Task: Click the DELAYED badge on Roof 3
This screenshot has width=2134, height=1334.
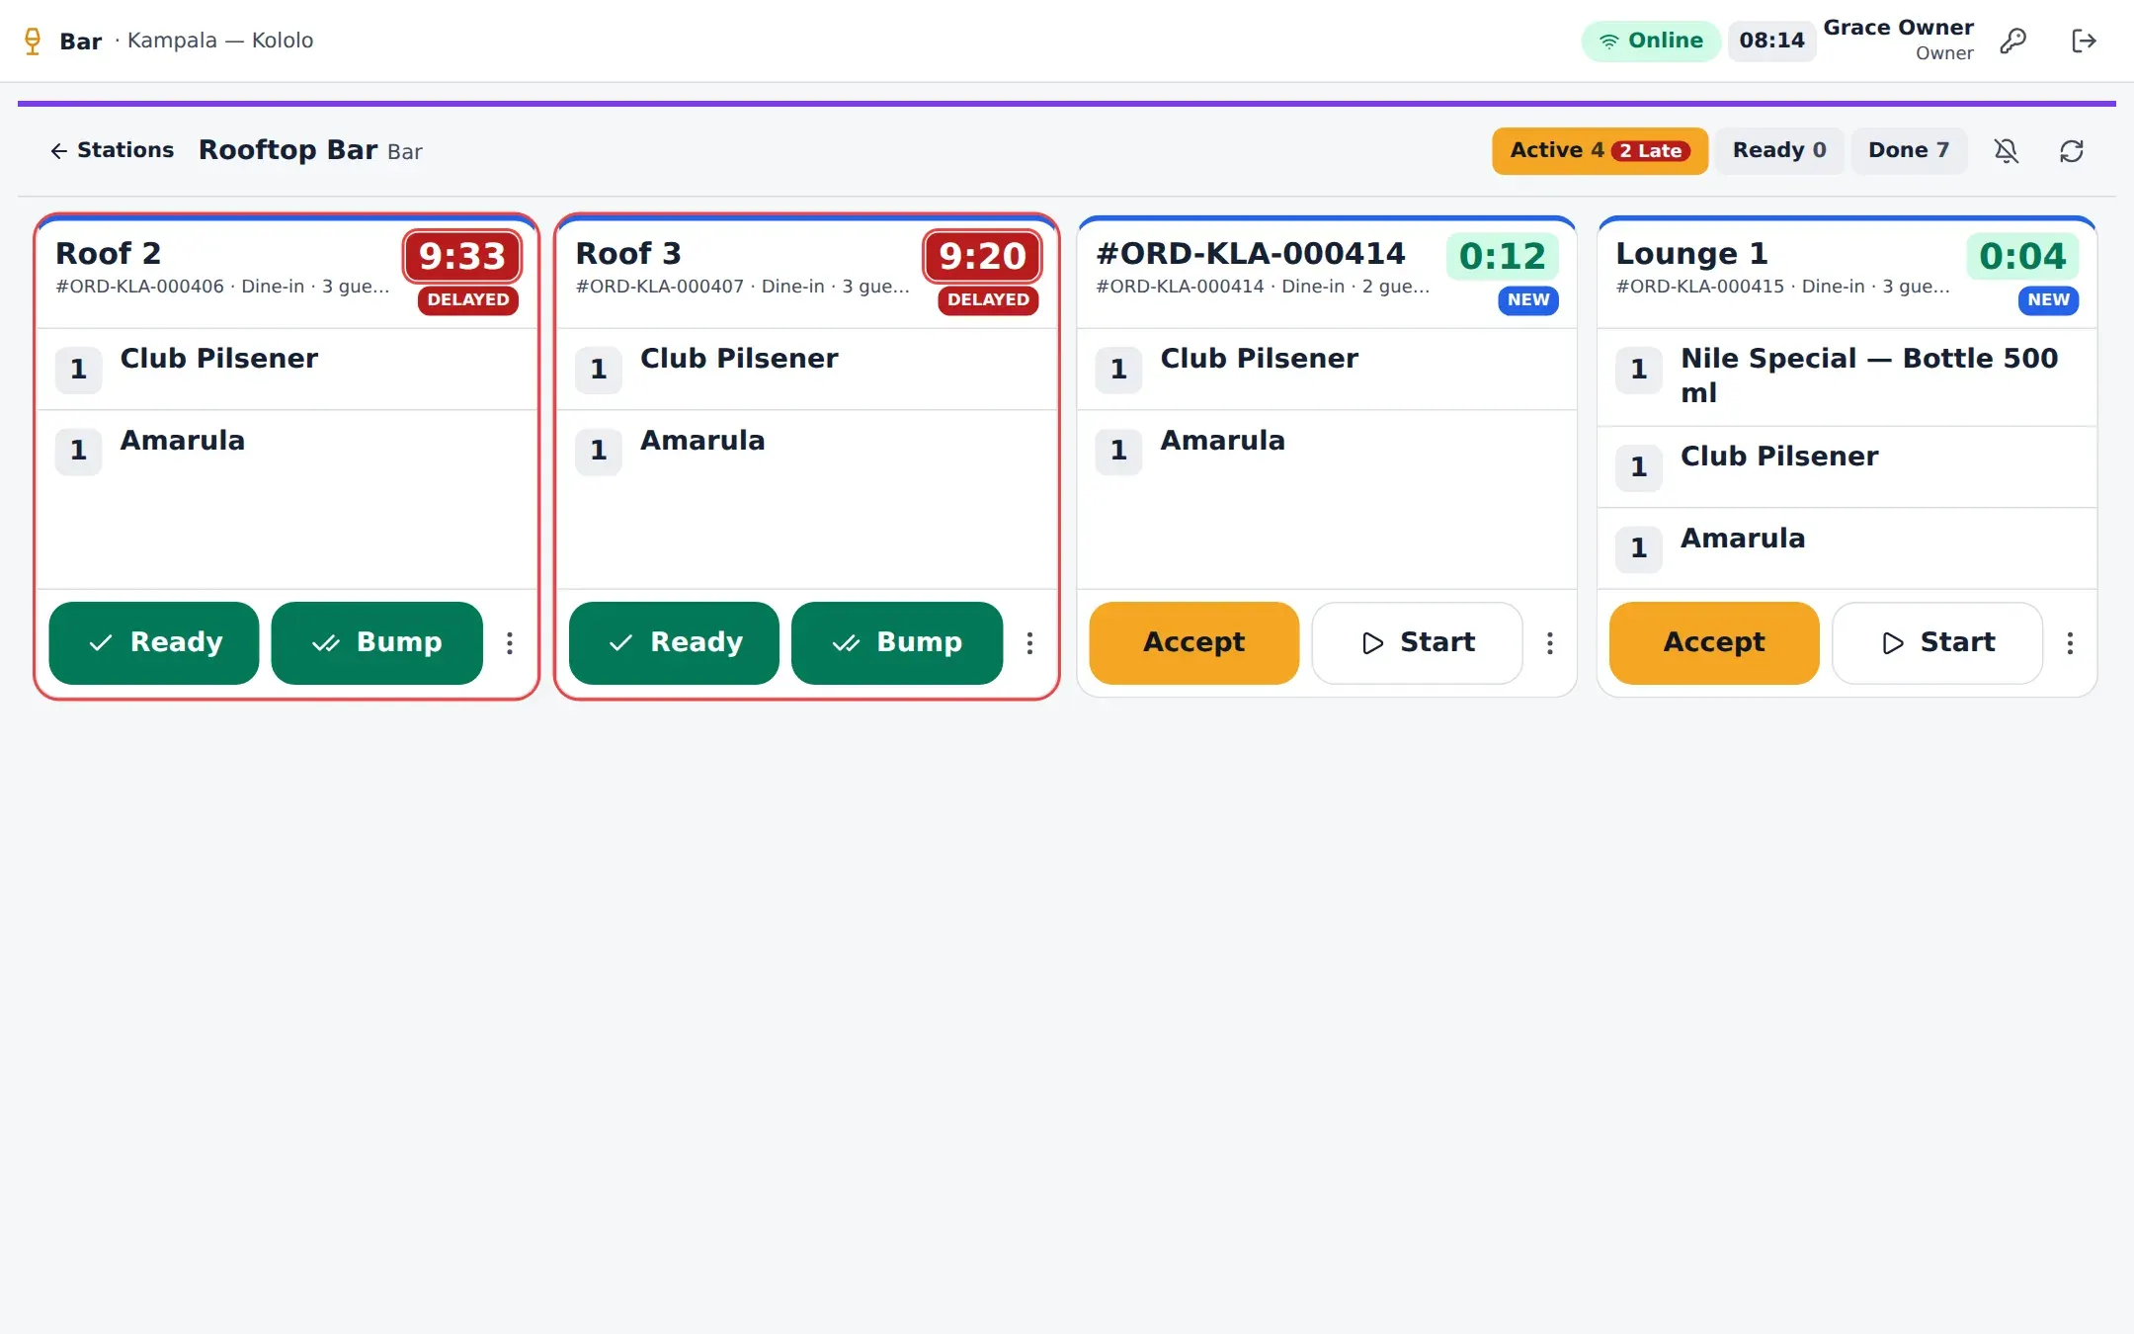Action: 988,300
